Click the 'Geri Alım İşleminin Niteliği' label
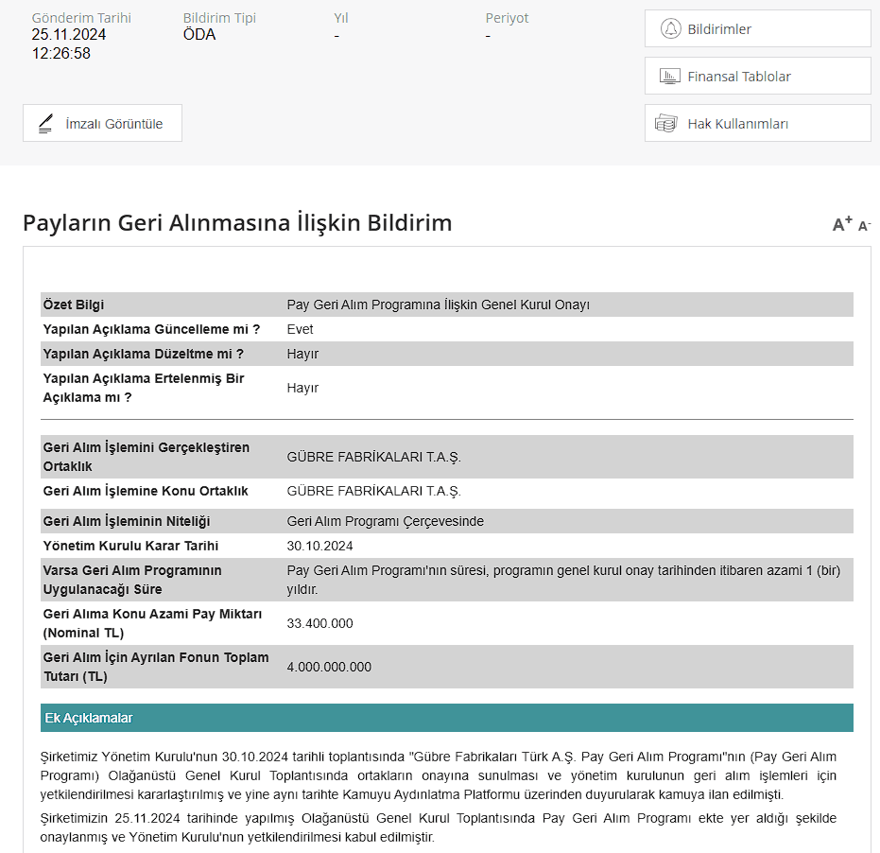 coord(127,522)
